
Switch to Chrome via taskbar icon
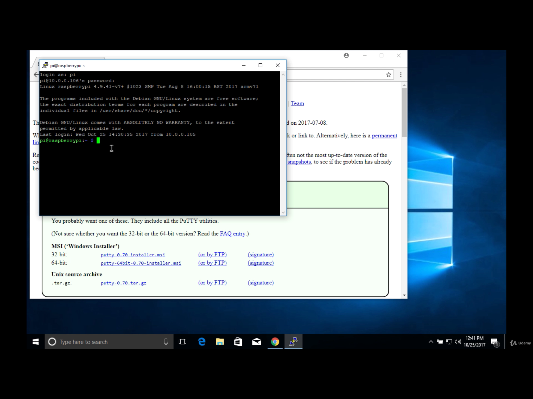click(x=275, y=342)
